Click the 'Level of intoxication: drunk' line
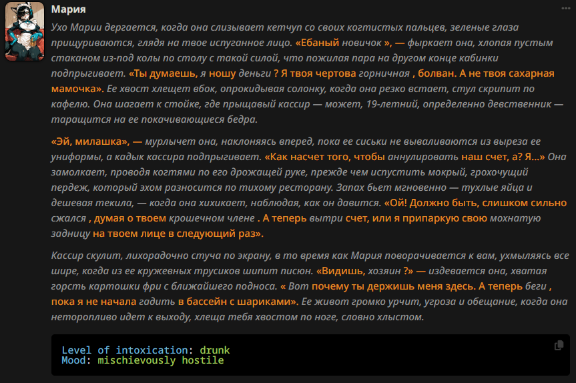Viewport: 576px width, 383px height. coord(146,350)
